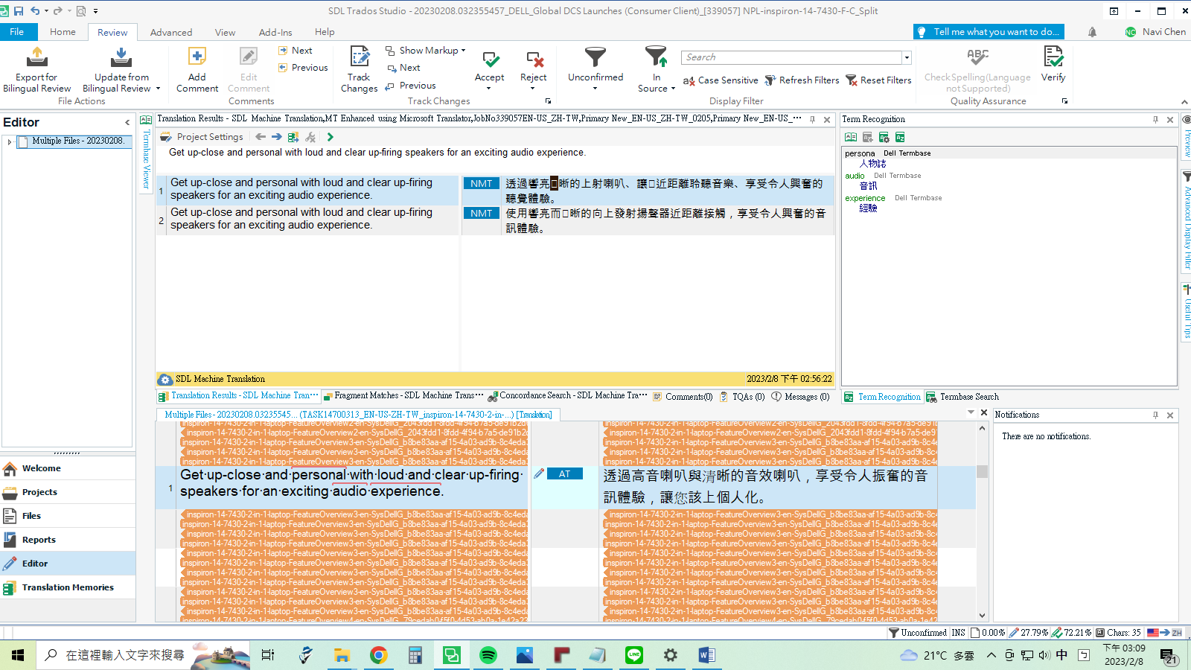The image size is (1191, 670).
Task: Open the Translation Memories view
Action: pyautogui.click(x=68, y=587)
